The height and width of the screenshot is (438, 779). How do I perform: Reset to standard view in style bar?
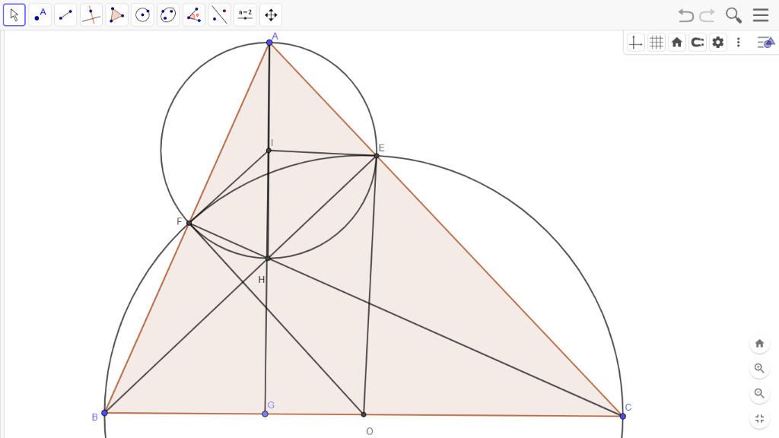(676, 43)
